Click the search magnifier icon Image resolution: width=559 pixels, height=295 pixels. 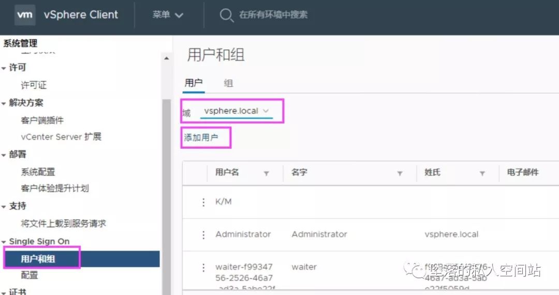click(226, 15)
